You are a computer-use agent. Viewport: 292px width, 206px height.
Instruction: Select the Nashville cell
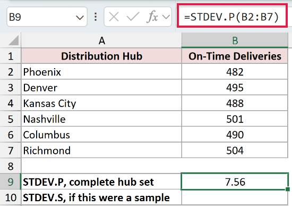pos(101,119)
